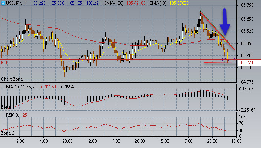The width and height of the screenshot is (261, 148).
Task: Select the EMA(13) indicator label
Action: (x=158, y=3)
